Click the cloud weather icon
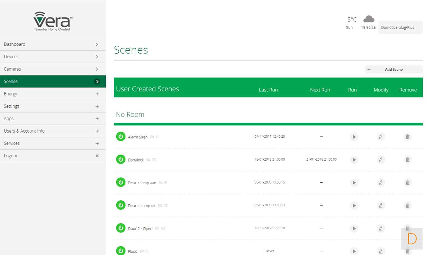The height and width of the screenshot is (255, 428). coord(369,19)
